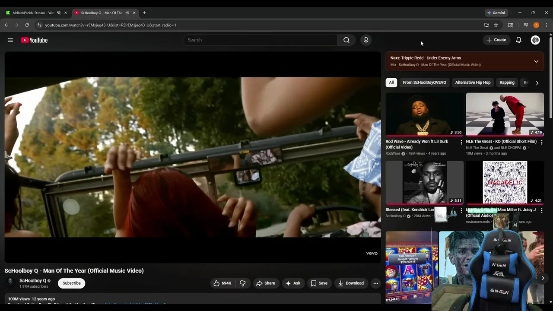Select the All filter chip
The width and height of the screenshot is (553, 311).
pos(391,83)
